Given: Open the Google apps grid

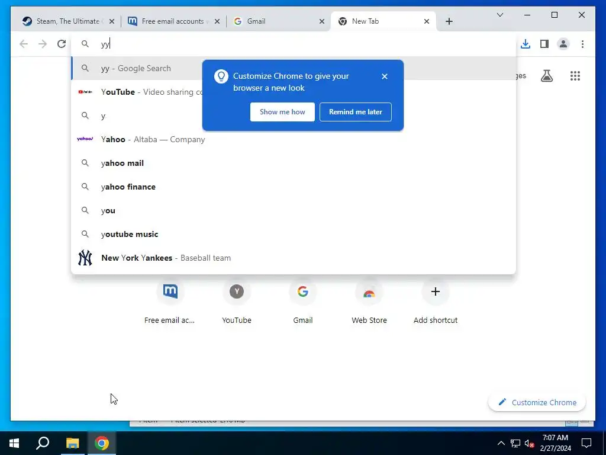Looking at the screenshot, I should pos(575,76).
